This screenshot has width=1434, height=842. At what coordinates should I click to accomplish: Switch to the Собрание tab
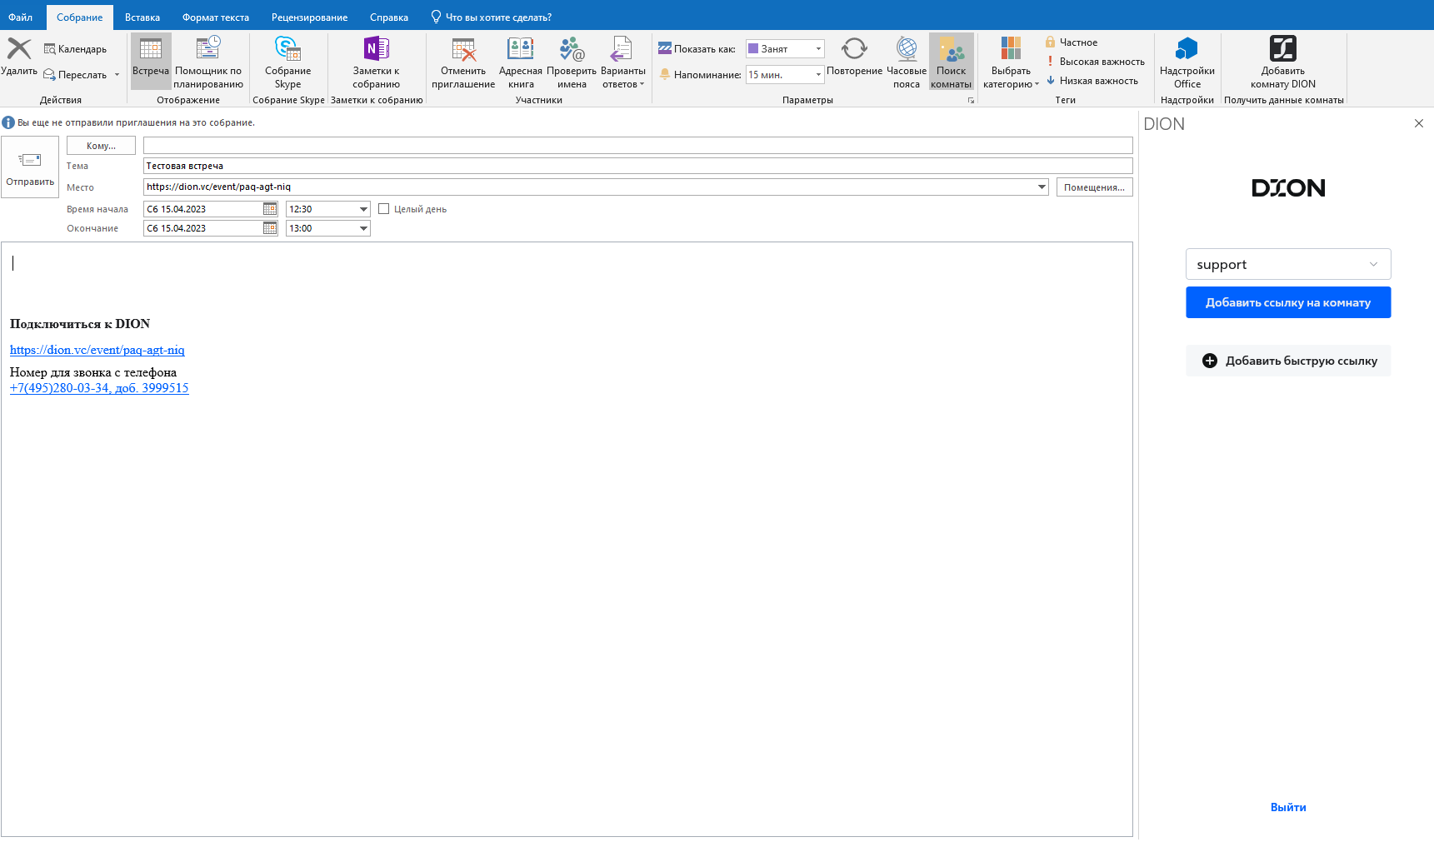point(80,17)
